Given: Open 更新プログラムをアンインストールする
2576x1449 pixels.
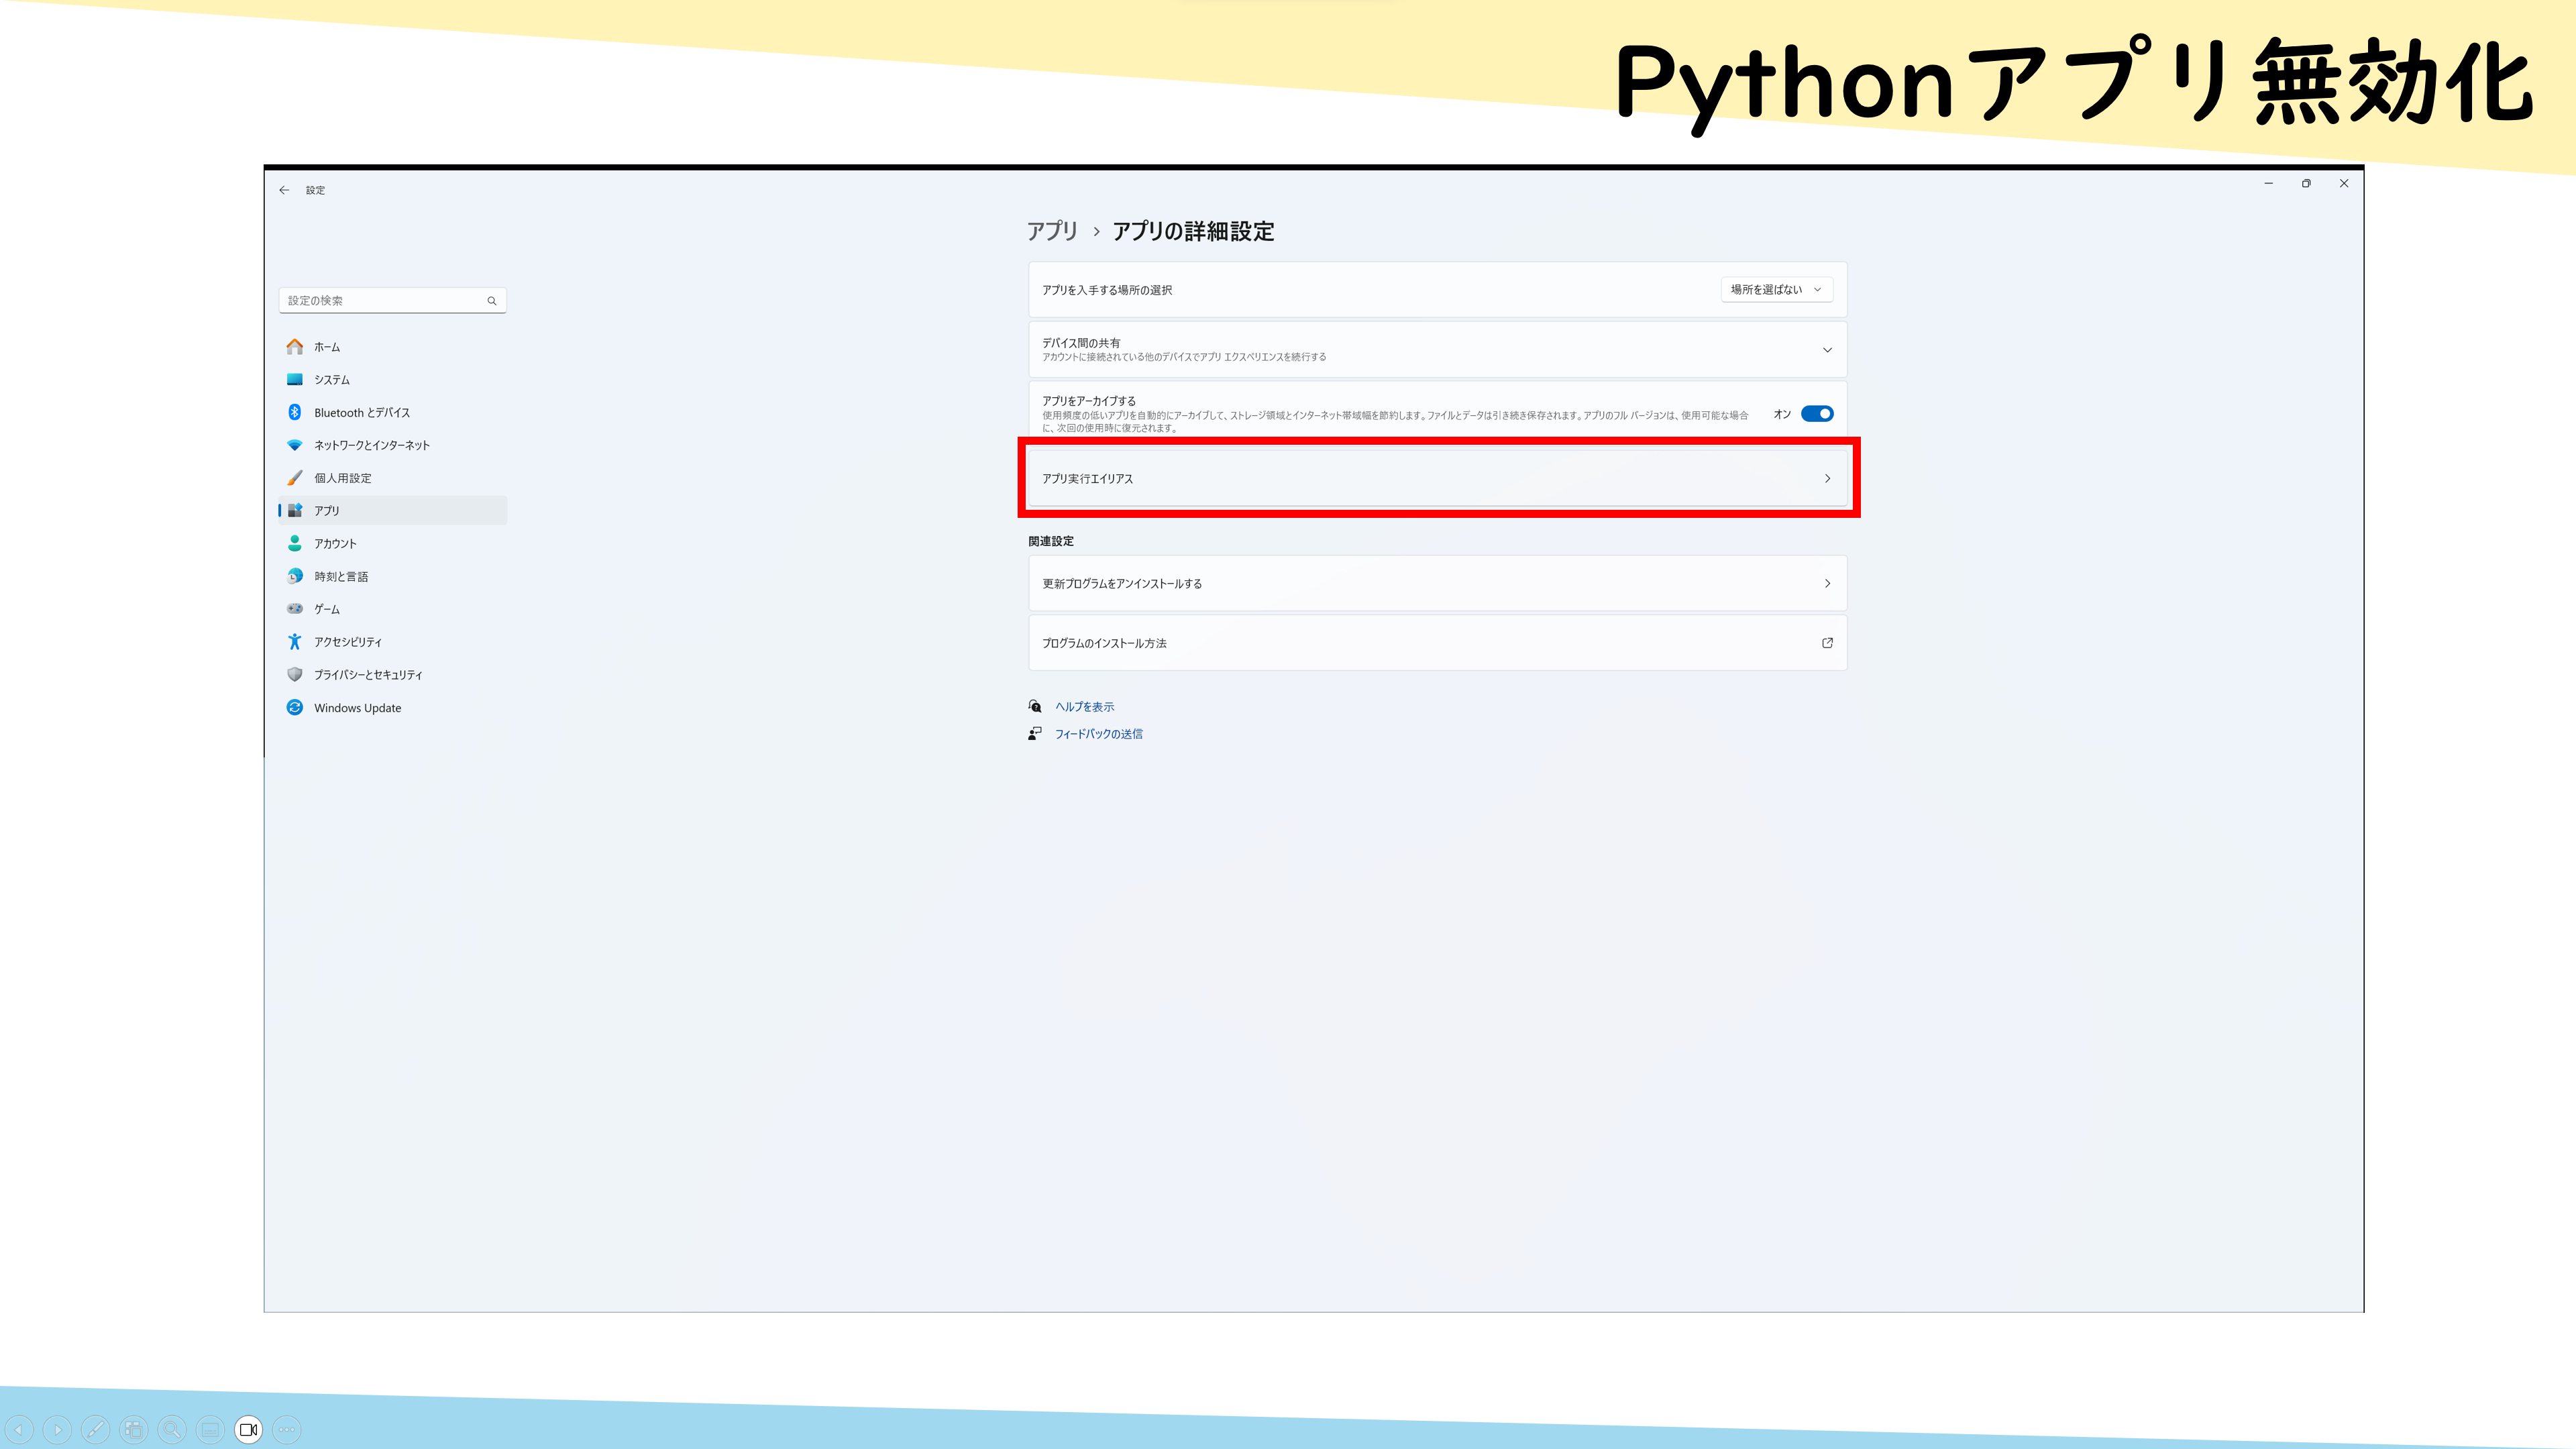Looking at the screenshot, I should pos(1437,583).
